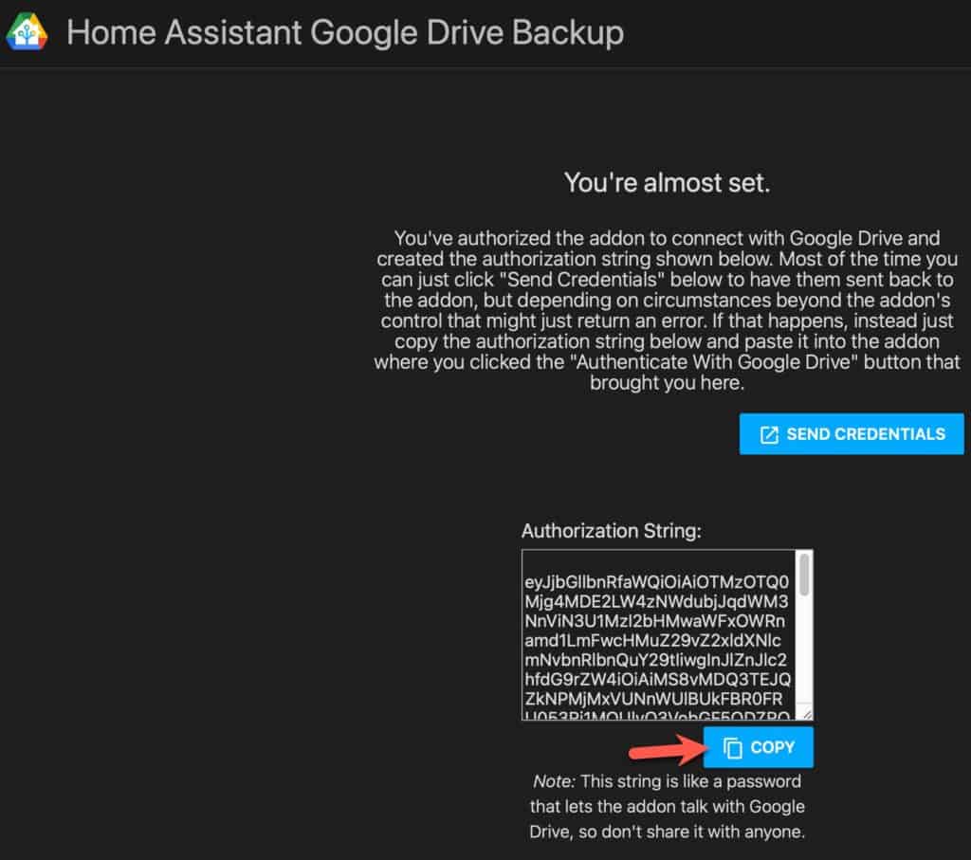The width and height of the screenshot is (971, 860).
Task: Click the paragraph beginning 'You've authorized the addon'
Action: click(667, 310)
